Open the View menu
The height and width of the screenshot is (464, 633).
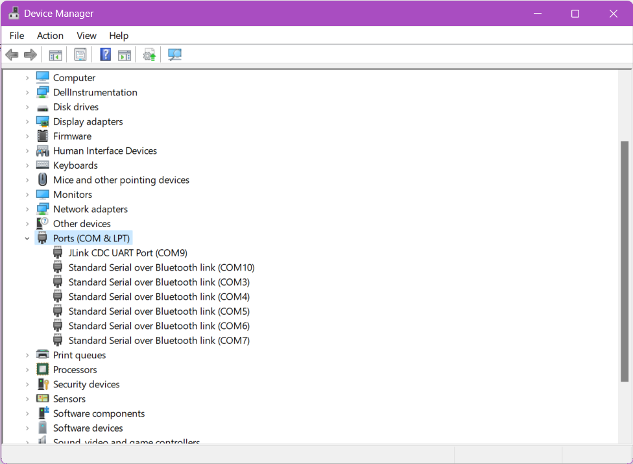click(x=86, y=36)
